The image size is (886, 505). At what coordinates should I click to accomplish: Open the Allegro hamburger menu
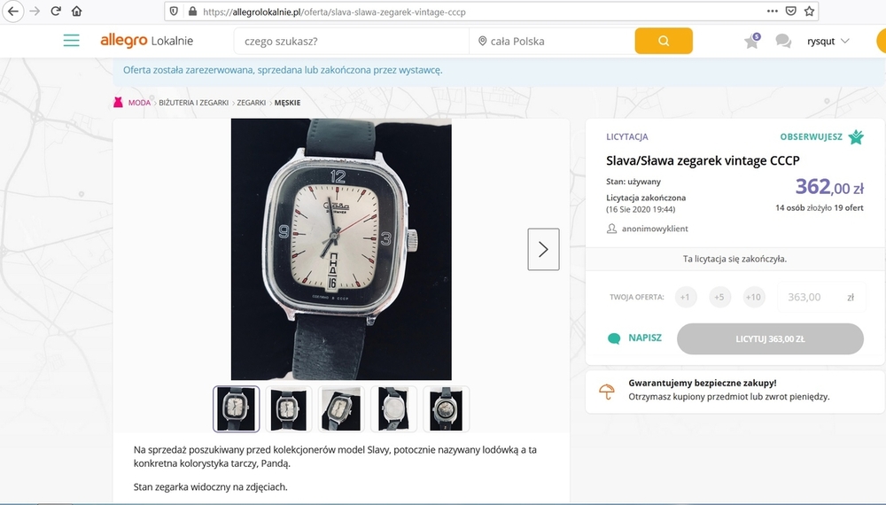72,41
